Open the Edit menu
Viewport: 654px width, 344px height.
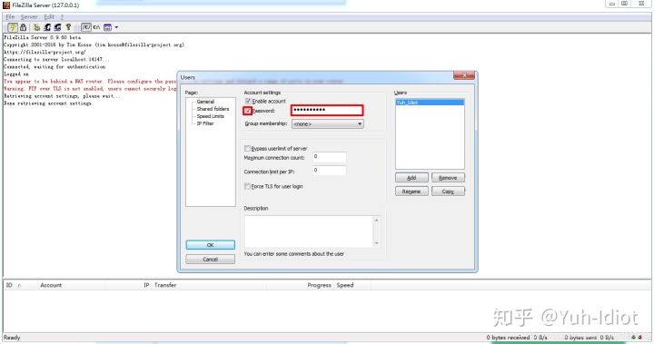[x=49, y=16]
